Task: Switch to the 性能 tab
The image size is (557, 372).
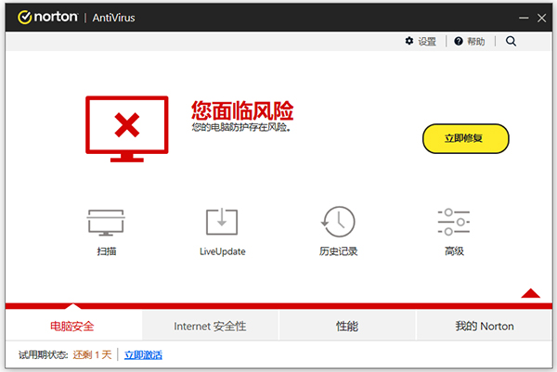Action: tap(347, 326)
